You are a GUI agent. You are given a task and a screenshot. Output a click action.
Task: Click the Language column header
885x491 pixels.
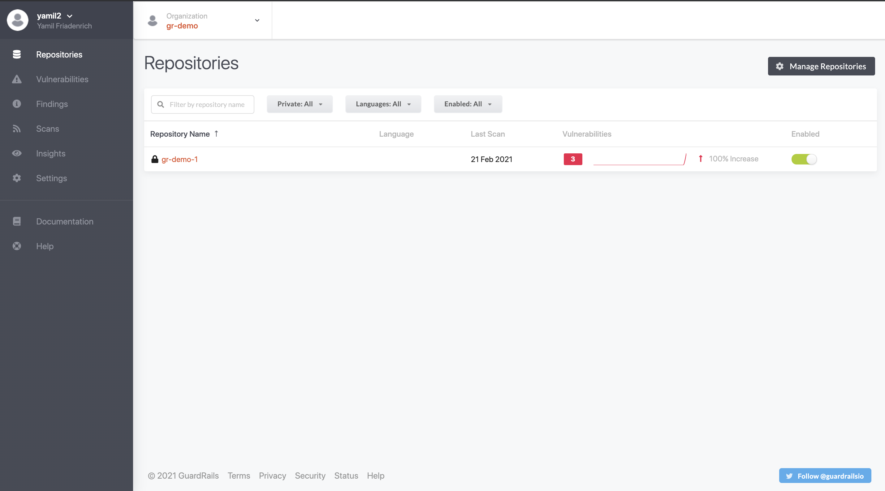[x=396, y=134]
